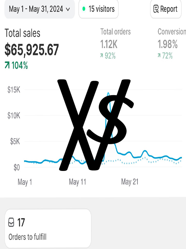Click the May 21 axis label
The image size is (186, 249).
(x=130, y=182)
